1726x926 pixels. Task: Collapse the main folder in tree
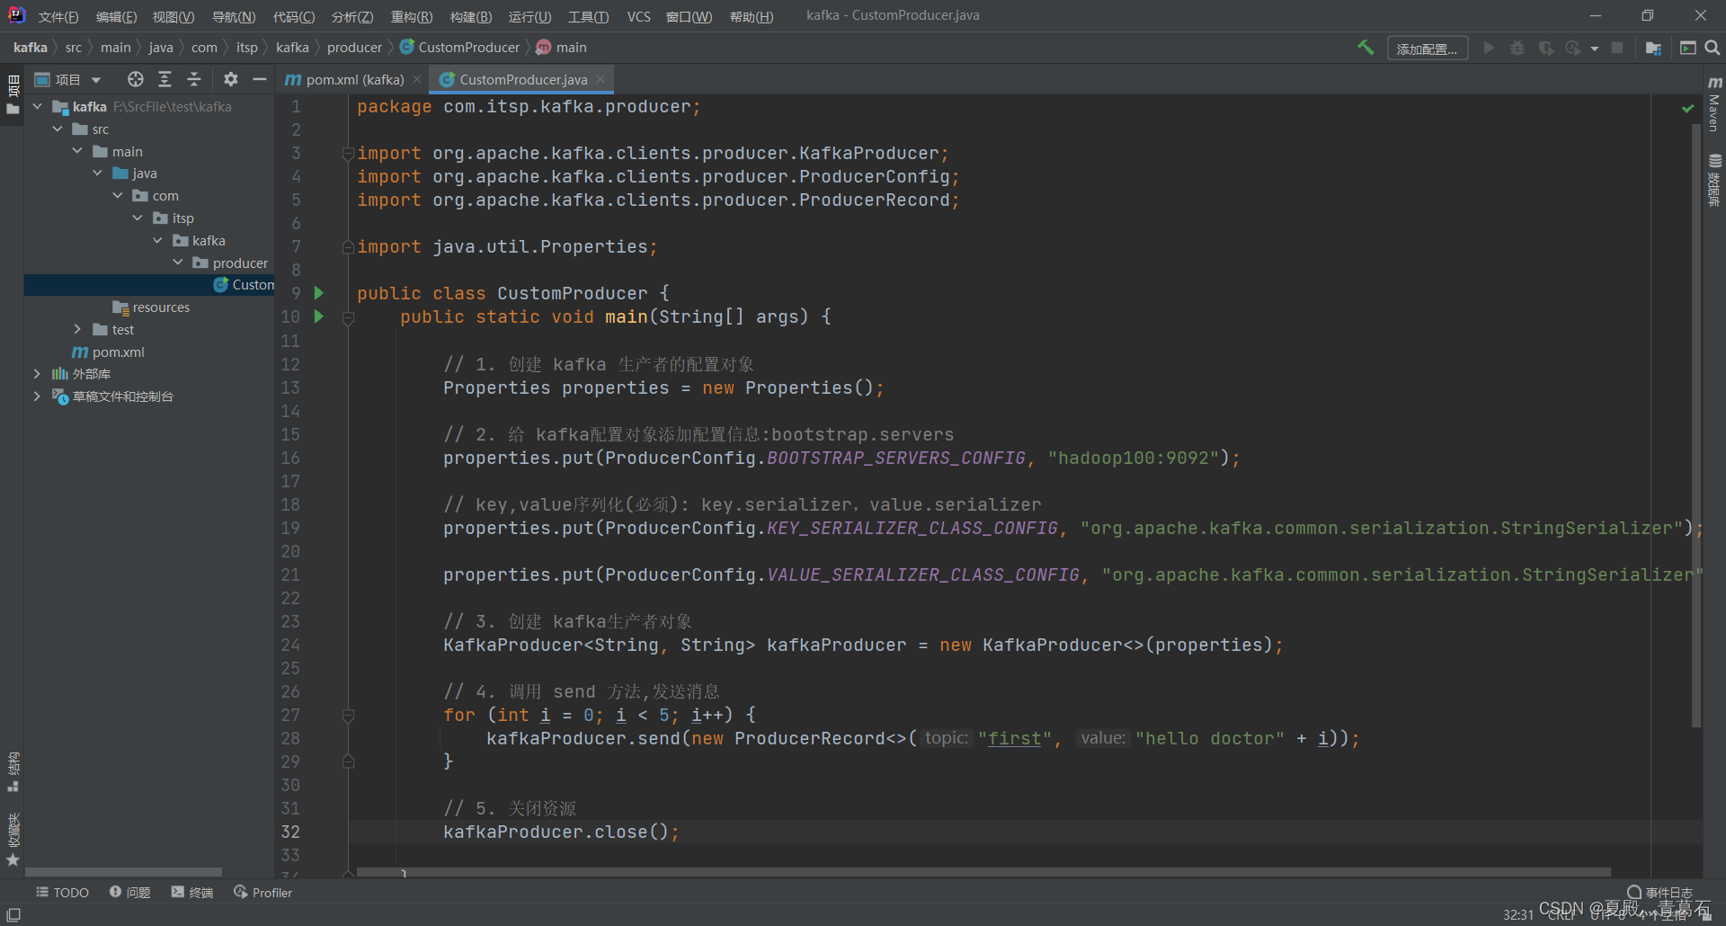tap(77, 151)
